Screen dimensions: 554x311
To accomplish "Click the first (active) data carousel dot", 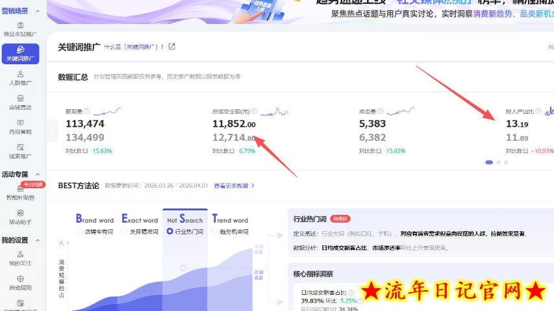I will (489, 162).
